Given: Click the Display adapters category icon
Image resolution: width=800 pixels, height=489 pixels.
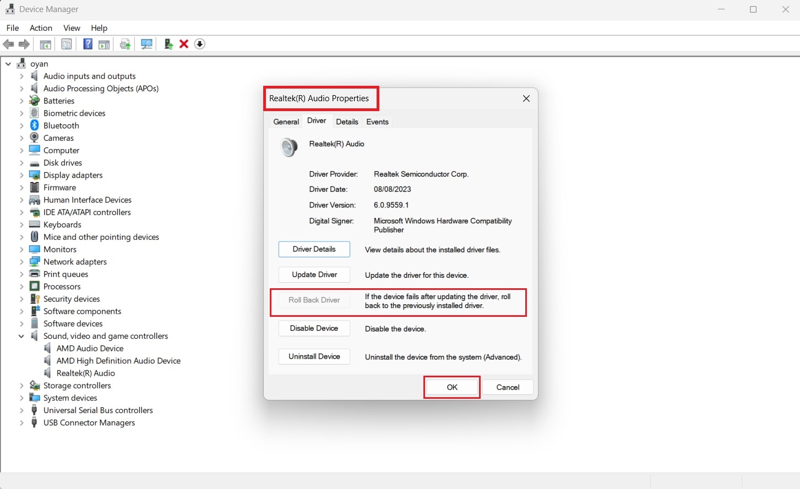Looking at the screenshot, I should [35, 175].
